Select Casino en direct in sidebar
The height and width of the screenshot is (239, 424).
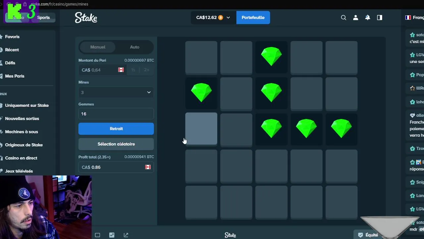21,158
